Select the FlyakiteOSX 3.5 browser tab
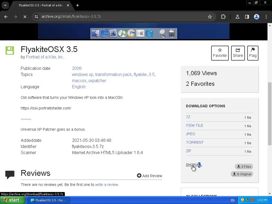The width and height of the screenshot is (272, 204). [x=41, y=5]
